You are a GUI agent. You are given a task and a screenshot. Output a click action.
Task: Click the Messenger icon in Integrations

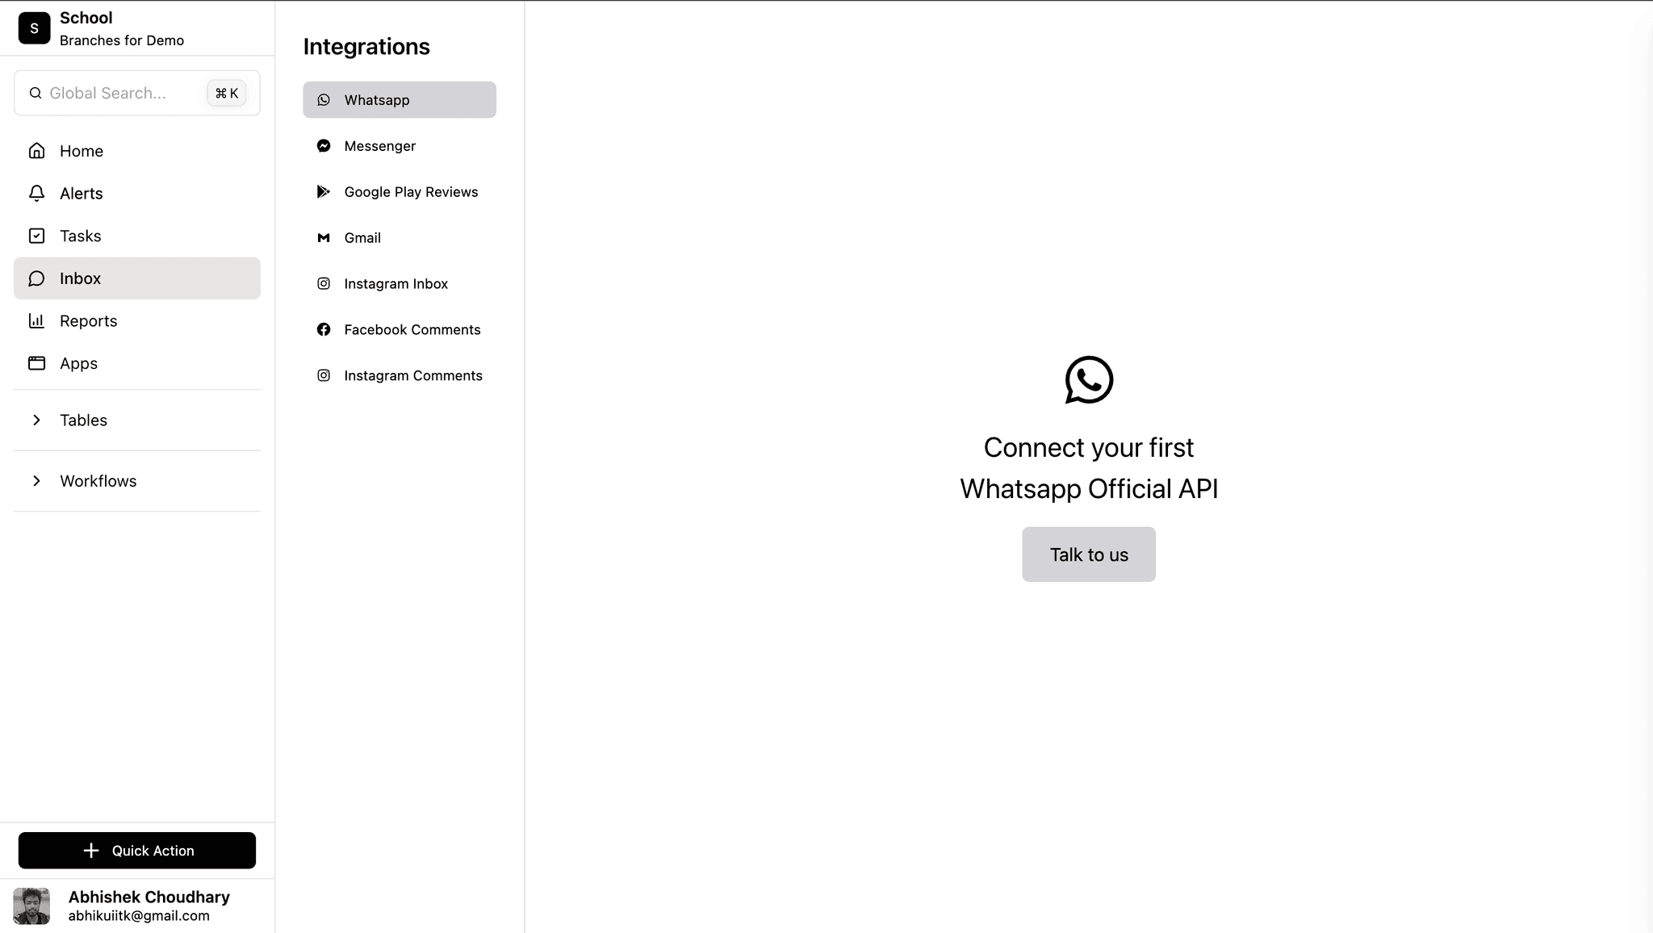pos(323,145)
